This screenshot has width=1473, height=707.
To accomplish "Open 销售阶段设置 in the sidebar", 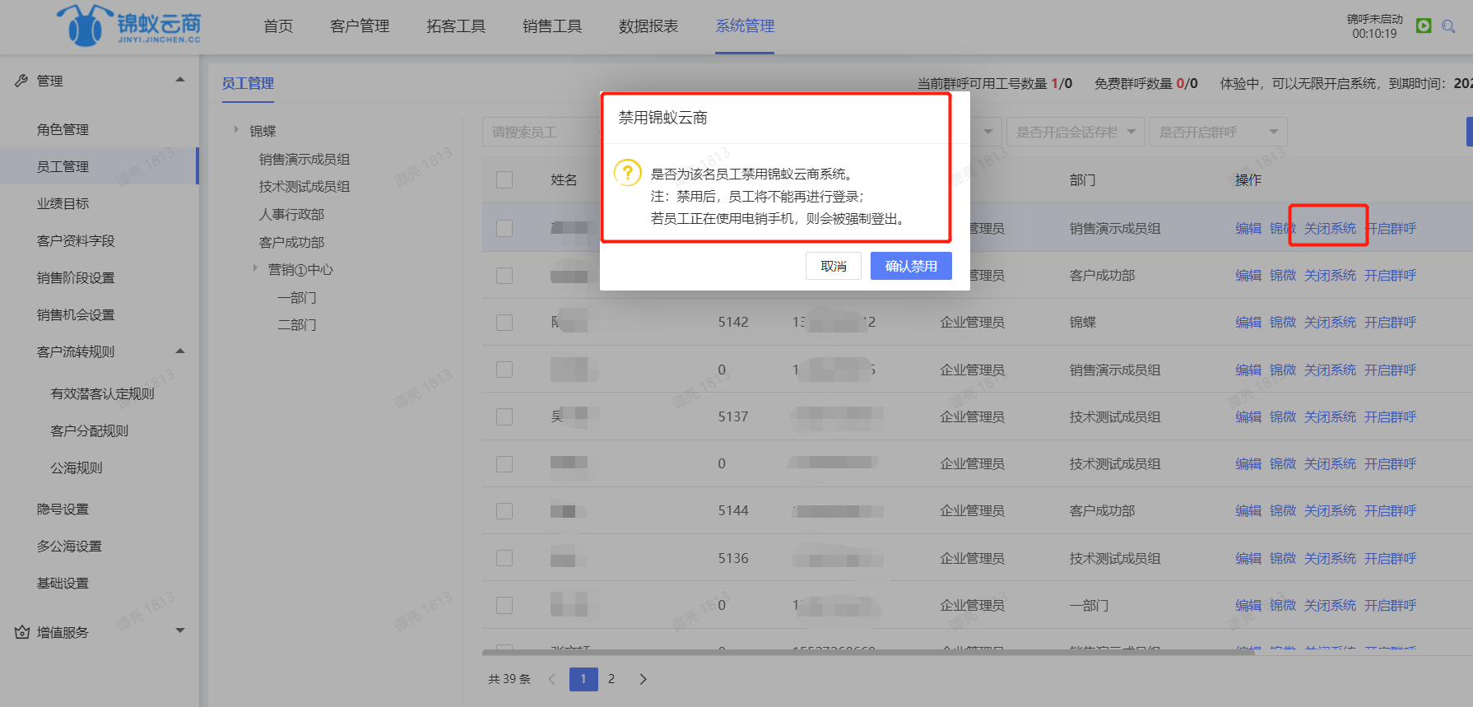I will pyautogui.click(x=76, y=277).
